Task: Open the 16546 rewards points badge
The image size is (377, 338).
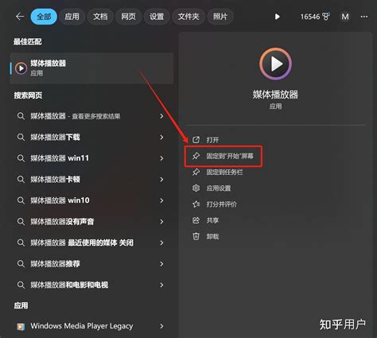Action: (x=315, y=17)
